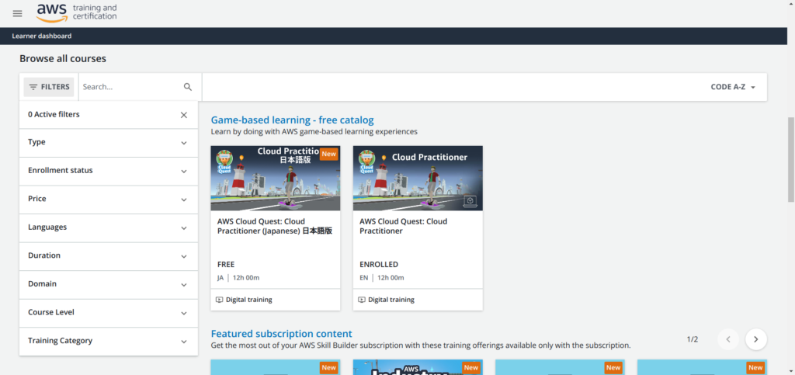This screenshot has height=375, width=795.
Task: Click the enrolled AWS Cloud Quest: Cloud Practitioner title
Action: 403,226
